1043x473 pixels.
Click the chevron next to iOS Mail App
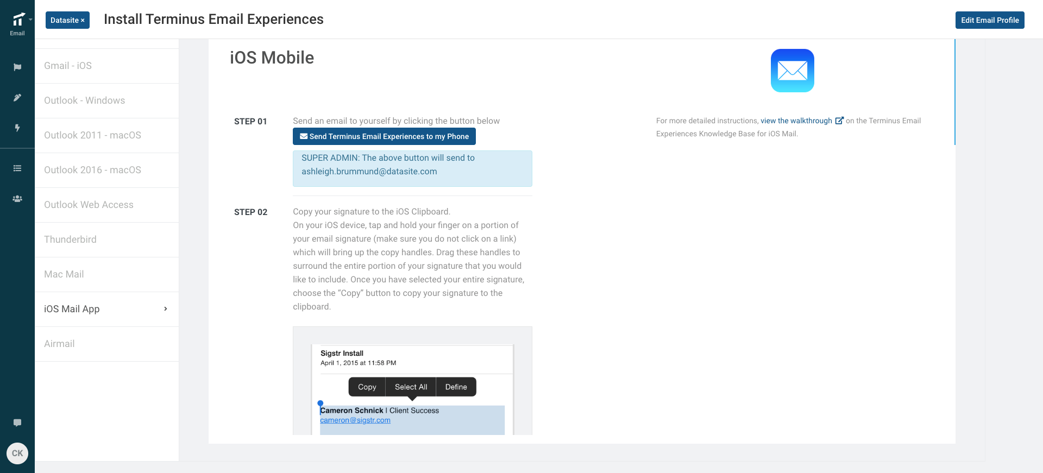coord(166,309)
